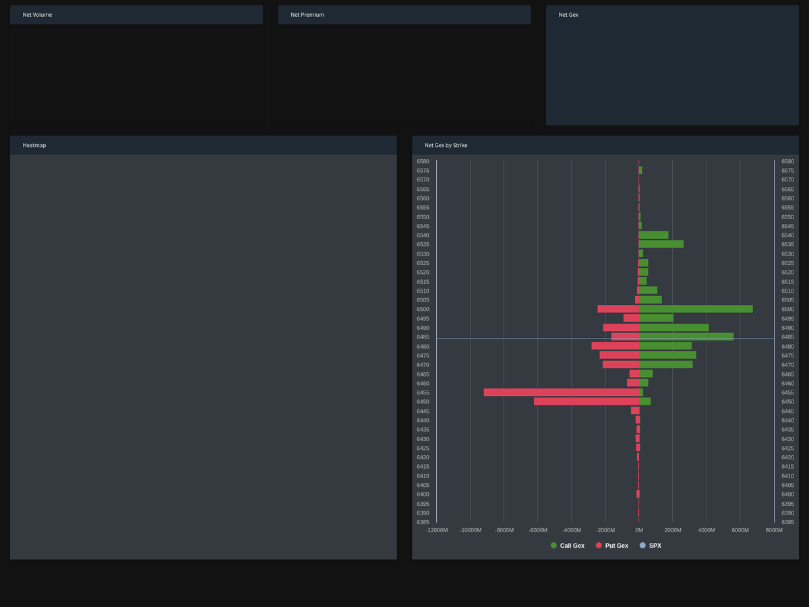
Task: Click the small green bar at strike 6575
Action: pos(640,171)
